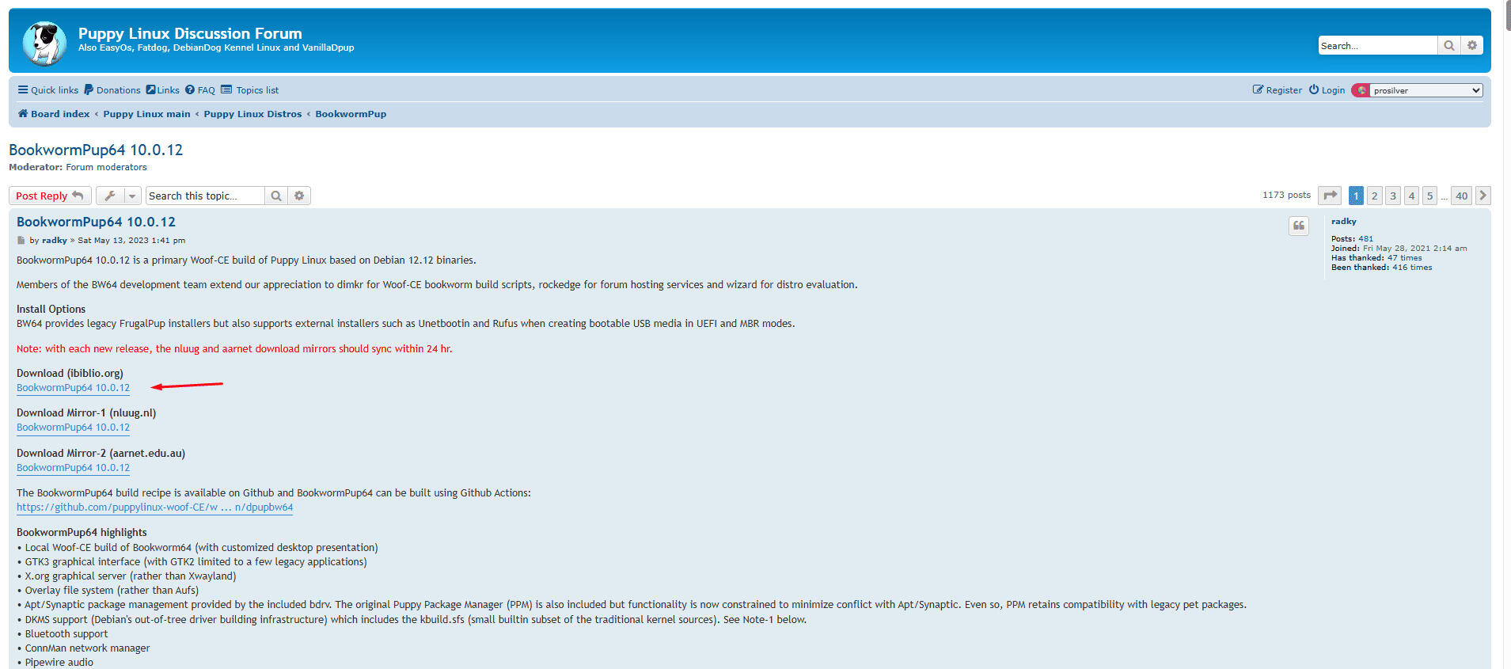
Task: Click the Post Reply button
Action: (x=50, y=196)
